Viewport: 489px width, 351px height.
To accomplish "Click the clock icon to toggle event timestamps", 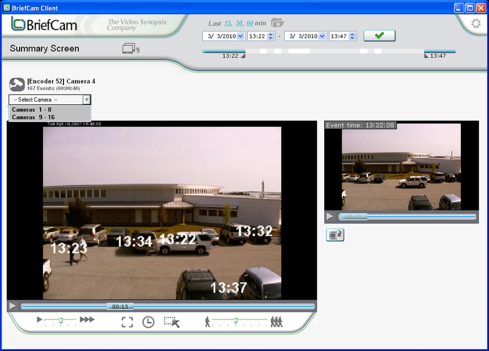I will 148,322.
